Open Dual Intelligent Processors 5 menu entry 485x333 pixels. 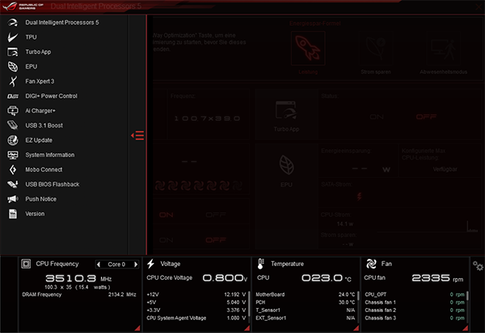(x=62, y=23)
